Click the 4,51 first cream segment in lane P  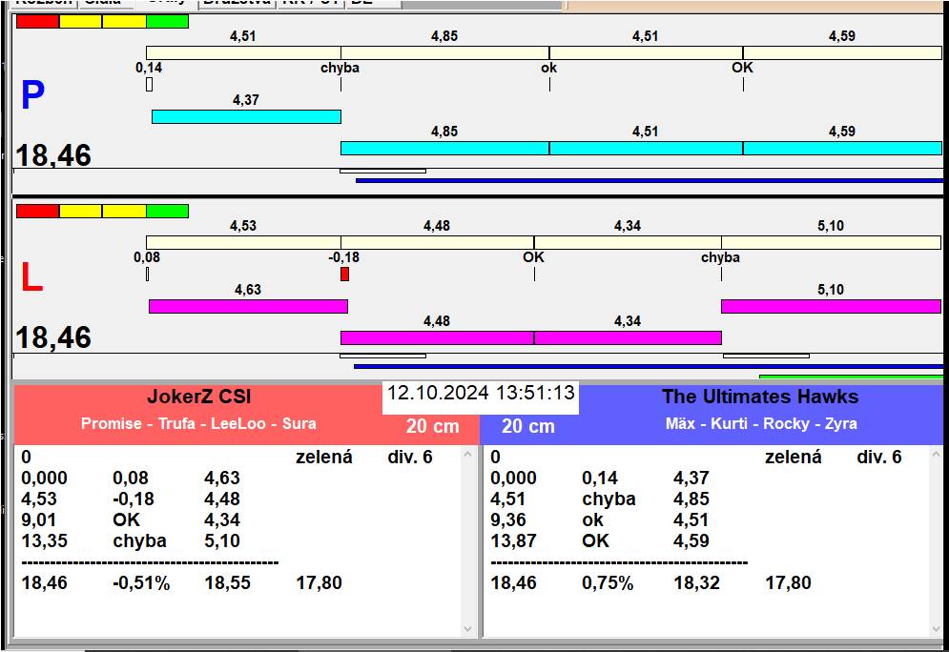pos(243,53)
